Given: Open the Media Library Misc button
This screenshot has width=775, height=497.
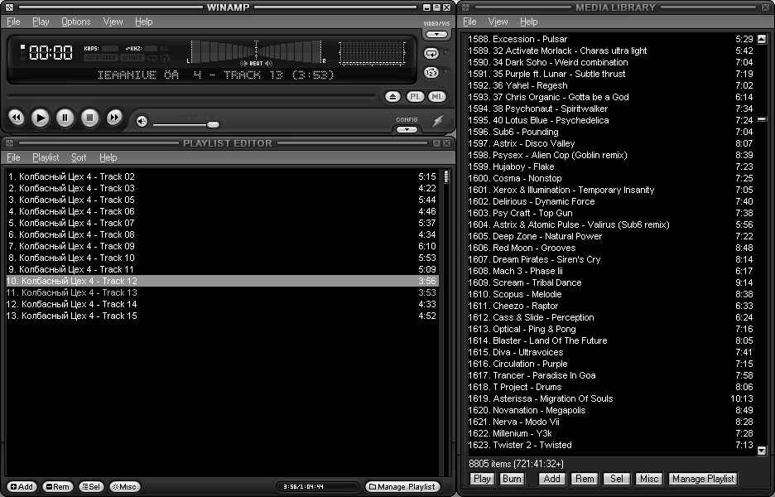Looking at the screenshot, I should tap(649, 479).
